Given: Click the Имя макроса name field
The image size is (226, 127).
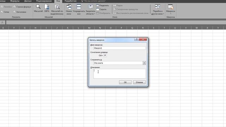Looking at the screenshot, I should [x=119, y=48].
